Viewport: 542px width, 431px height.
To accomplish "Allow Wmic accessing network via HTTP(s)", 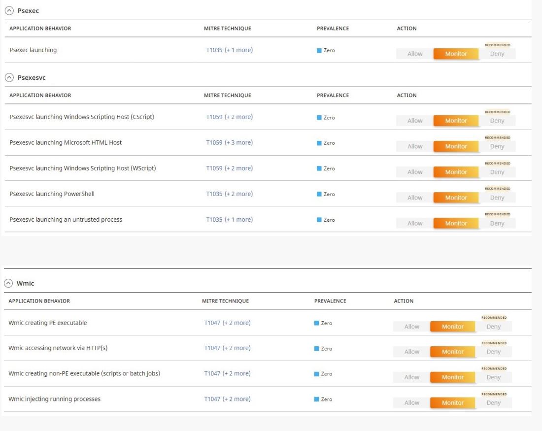I will point(412,352).
